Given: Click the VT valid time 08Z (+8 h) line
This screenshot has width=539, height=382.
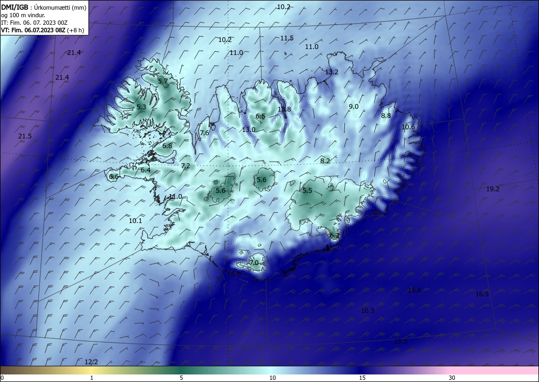Looking at the screenshot, I should (43, 30).
